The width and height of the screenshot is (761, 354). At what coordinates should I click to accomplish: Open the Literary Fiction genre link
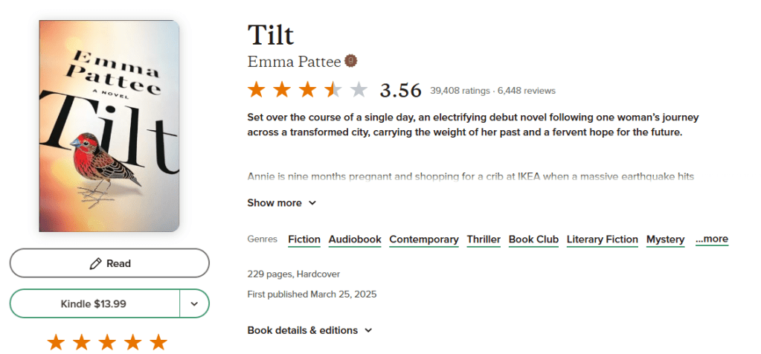point(602,239)
